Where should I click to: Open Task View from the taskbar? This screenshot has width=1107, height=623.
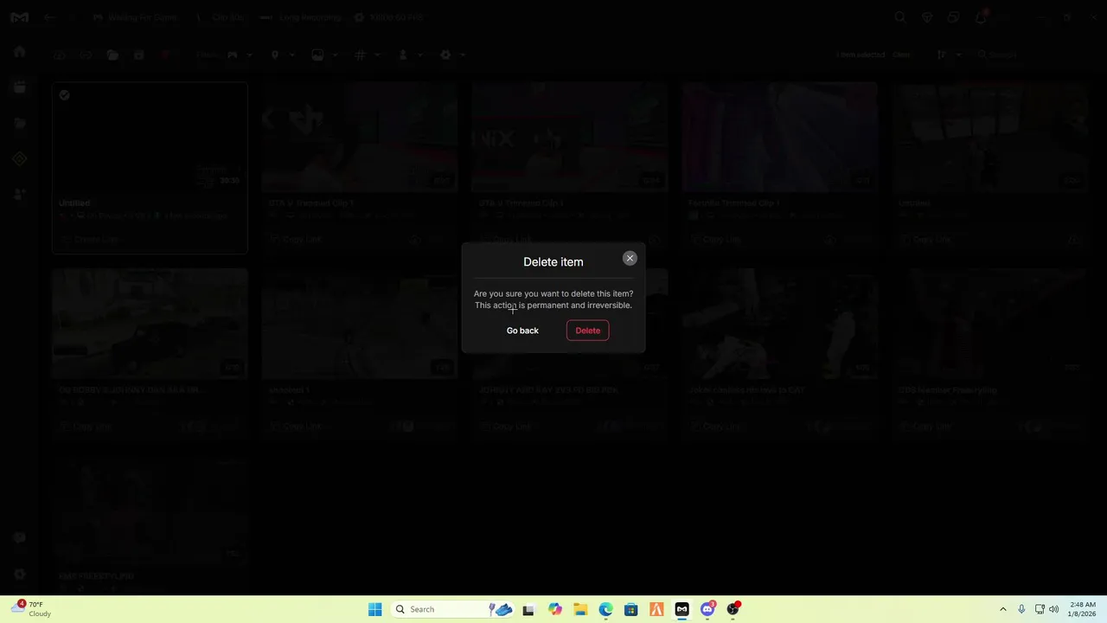(x=528, y=609)
